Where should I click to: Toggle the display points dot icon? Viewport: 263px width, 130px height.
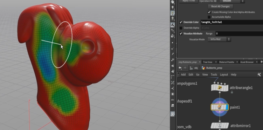pos(173,43)
